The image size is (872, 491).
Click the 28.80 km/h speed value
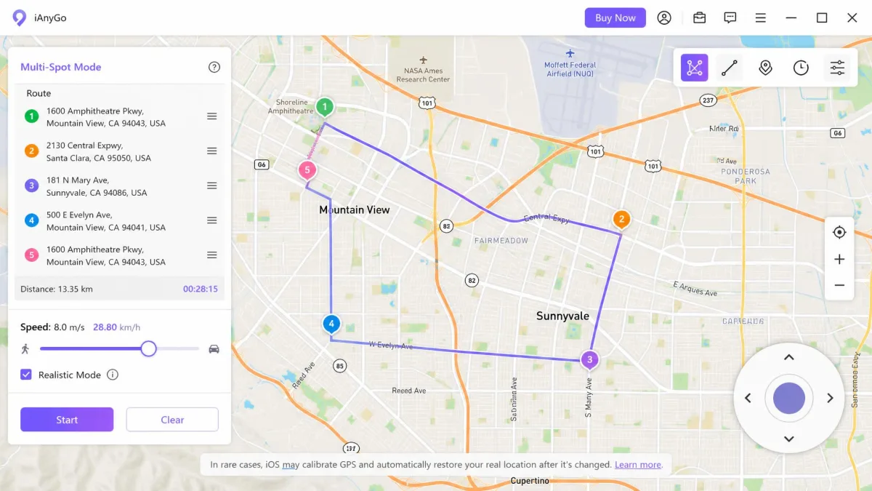(117, 327)
